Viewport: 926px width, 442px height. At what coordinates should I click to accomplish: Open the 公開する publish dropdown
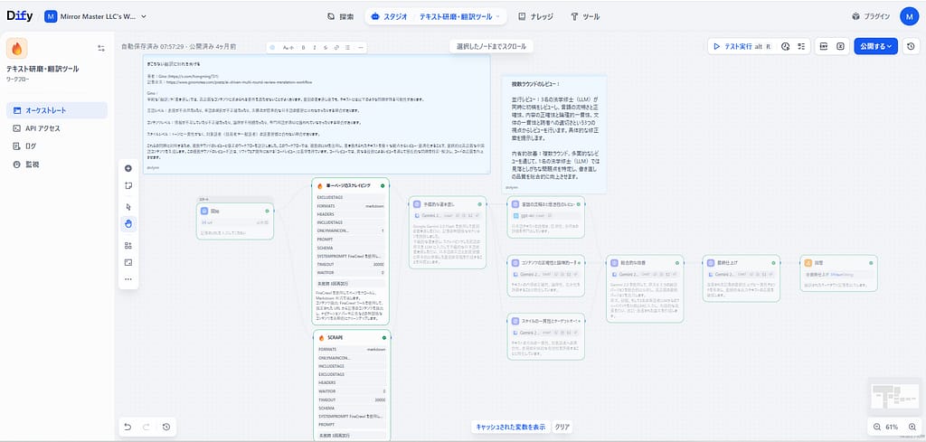click(875, 46)
